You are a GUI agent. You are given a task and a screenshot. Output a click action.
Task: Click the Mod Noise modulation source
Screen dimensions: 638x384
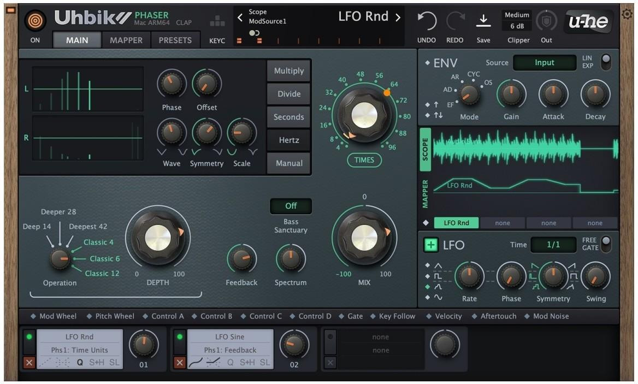tap(547, 316)
